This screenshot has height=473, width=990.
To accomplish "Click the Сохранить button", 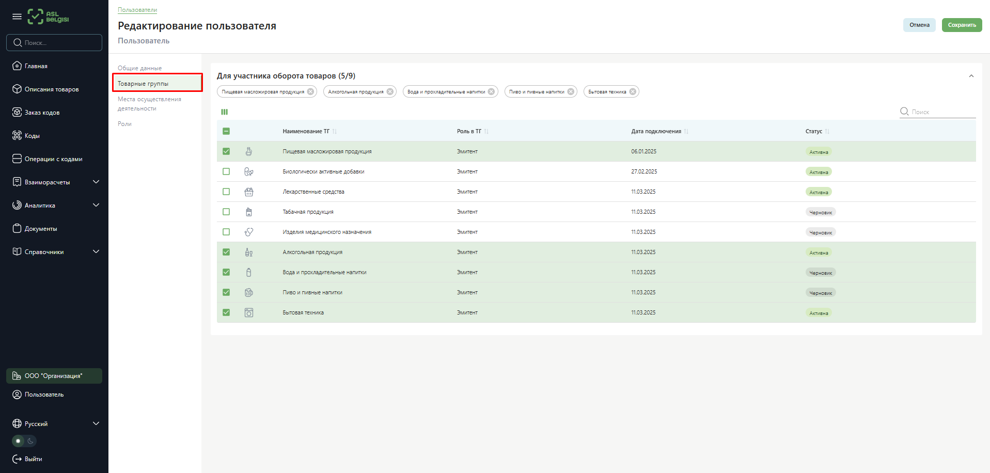I will click(962, 25).
